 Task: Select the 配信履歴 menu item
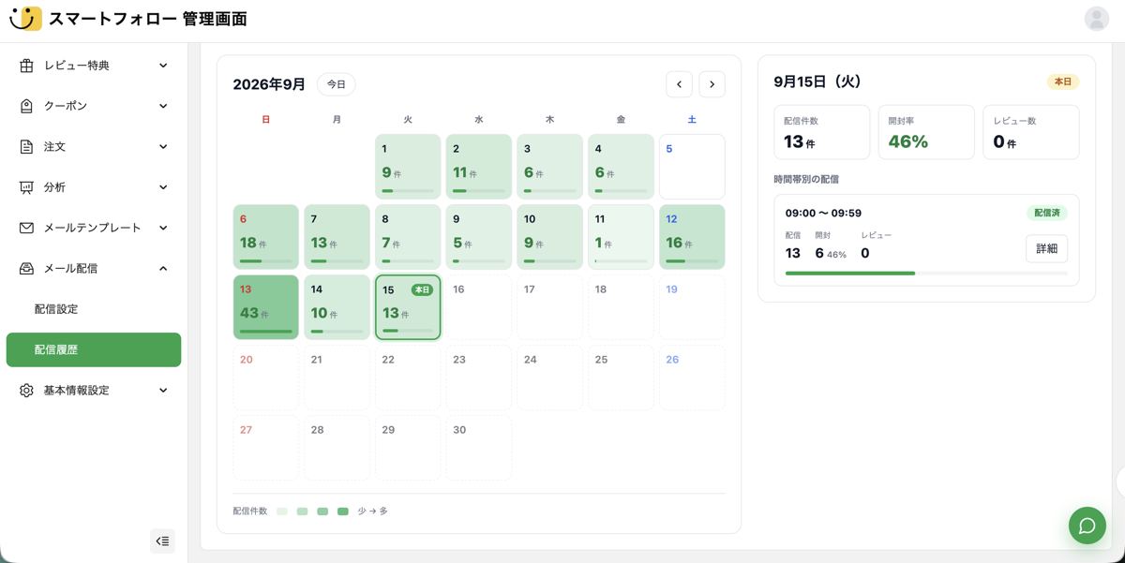[x=94, y=349]
